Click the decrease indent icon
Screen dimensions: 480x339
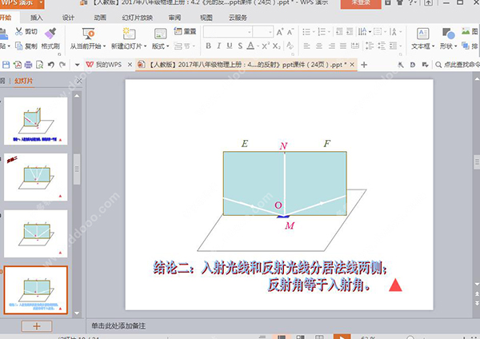coord(339,31)
